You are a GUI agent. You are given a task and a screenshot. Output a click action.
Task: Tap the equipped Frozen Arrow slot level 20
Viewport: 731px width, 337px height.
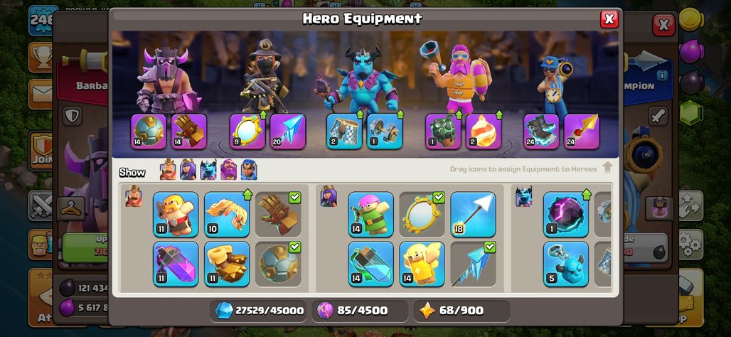coord(288,132)
